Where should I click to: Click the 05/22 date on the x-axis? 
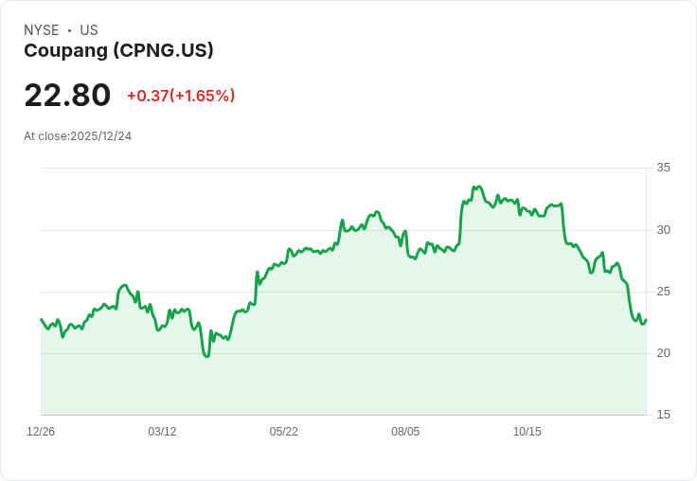(283, 432)
